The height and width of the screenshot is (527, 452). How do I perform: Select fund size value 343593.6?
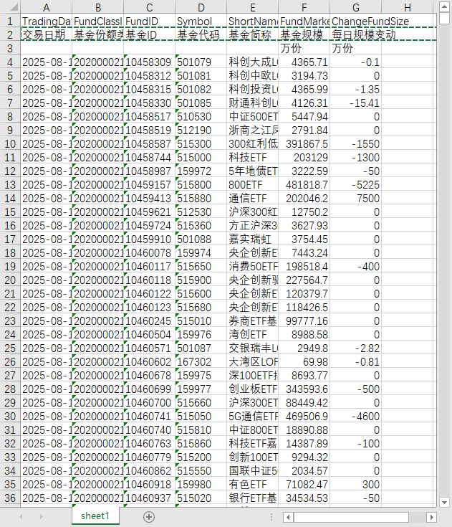[304, 389]
